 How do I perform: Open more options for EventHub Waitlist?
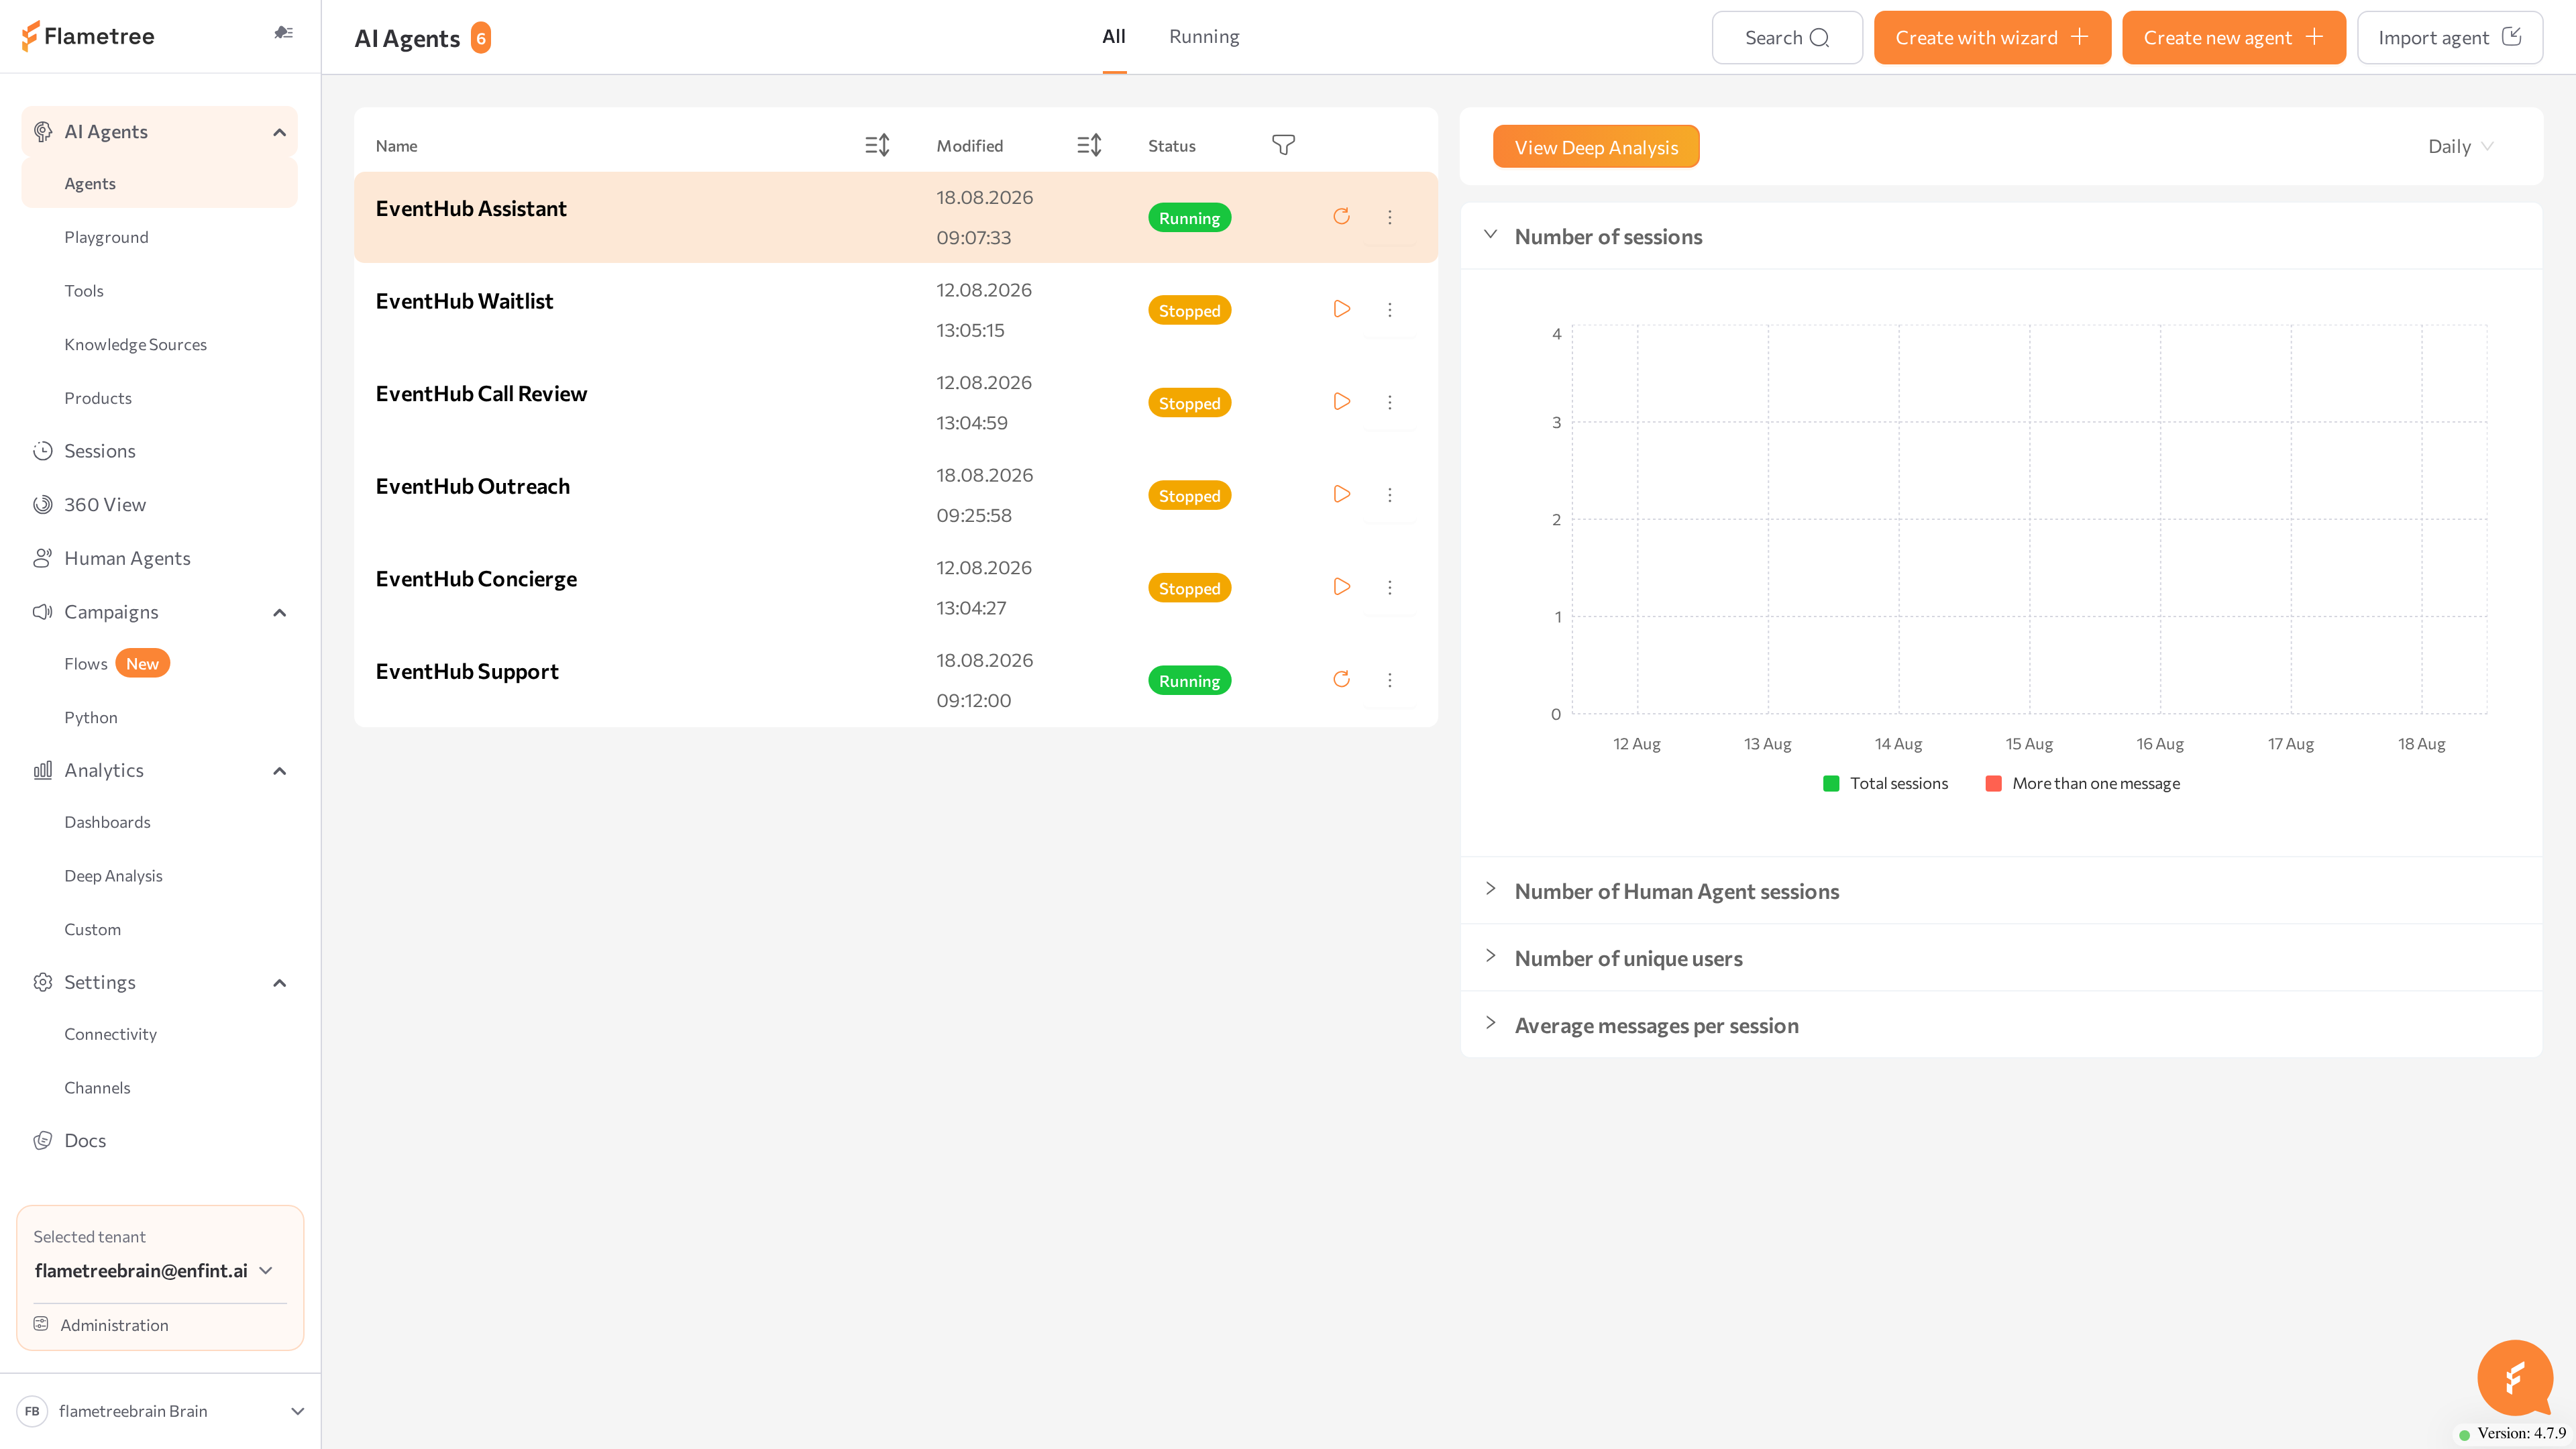pos(1389,310)
